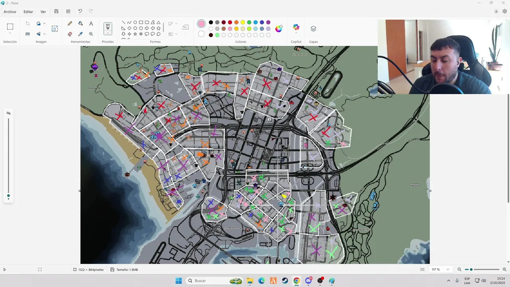Pick the light green custom swatch
The height and width of the screenshot is (287, 510).
pyautogui.click(x=217, y=35)
